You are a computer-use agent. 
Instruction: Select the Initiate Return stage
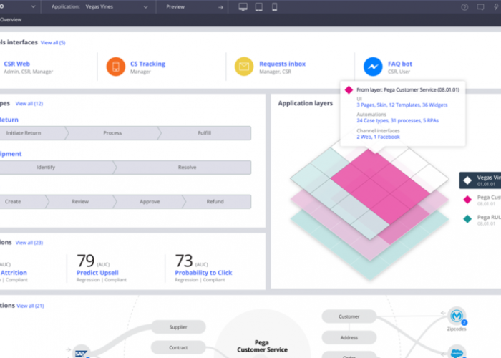point(33,133)
